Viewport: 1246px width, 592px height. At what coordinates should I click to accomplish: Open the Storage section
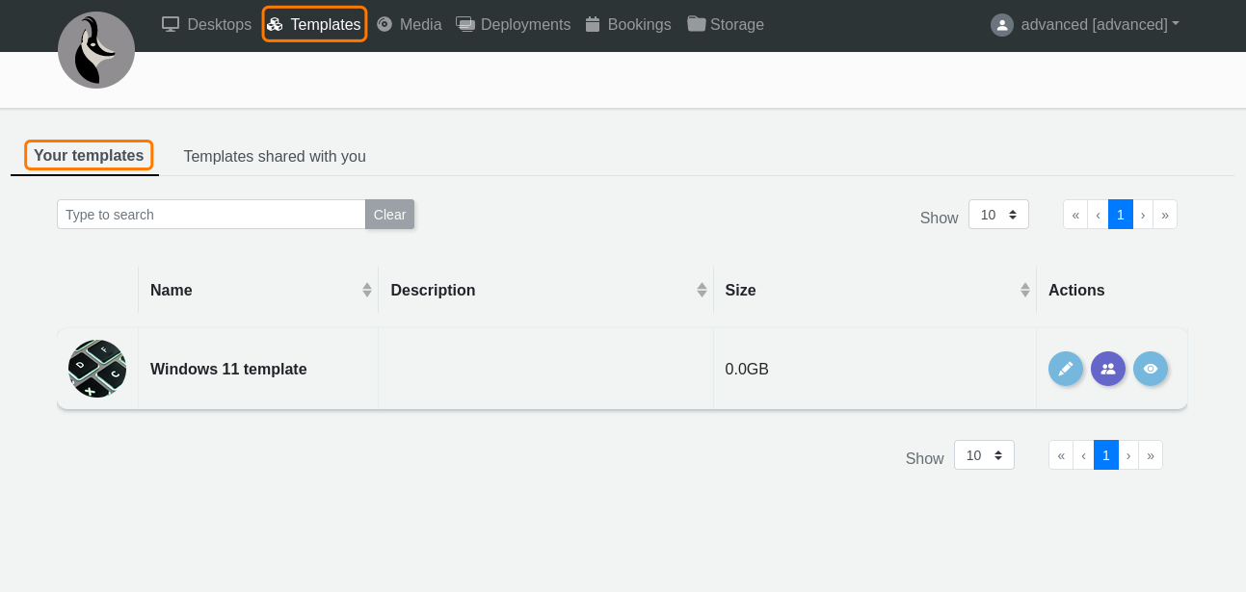726,25
